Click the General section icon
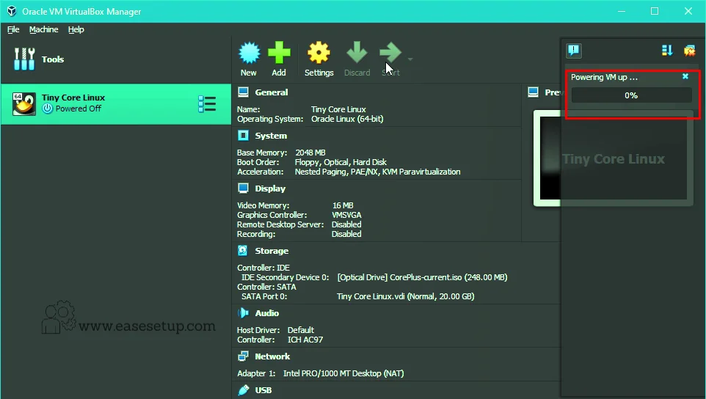The width and height of the screenshot is (706, 399). (x=243, y=92)
